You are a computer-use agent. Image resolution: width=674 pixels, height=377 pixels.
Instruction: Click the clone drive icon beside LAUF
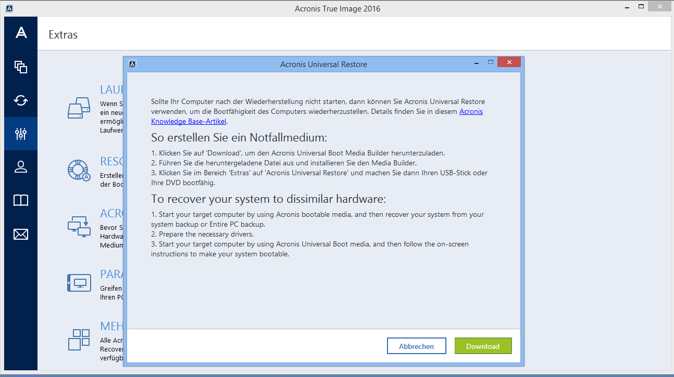79,108
